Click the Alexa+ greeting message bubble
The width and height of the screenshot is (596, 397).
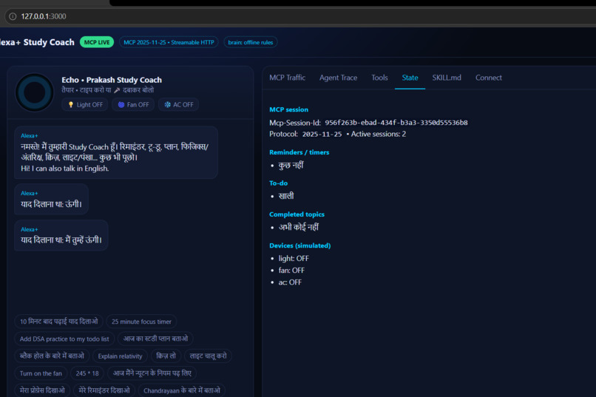tap(116, 152)
